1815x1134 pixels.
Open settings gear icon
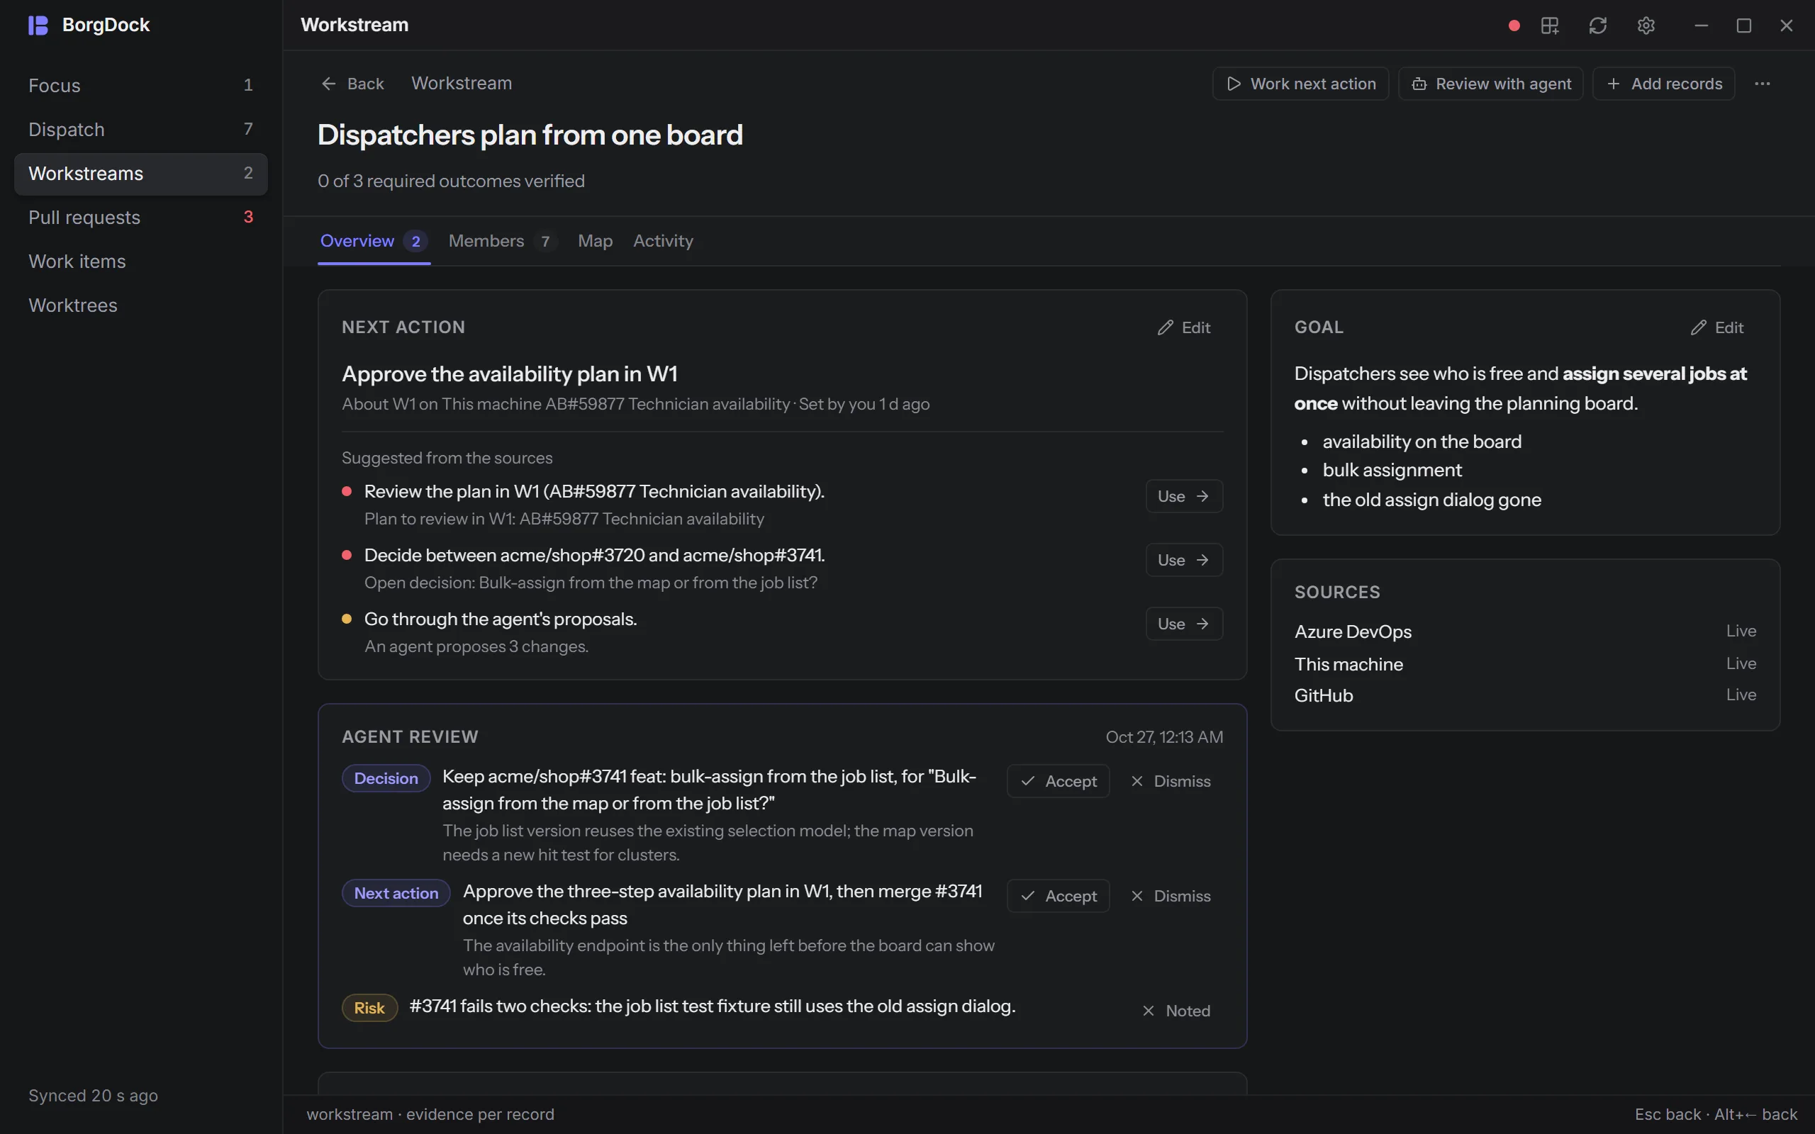1646,26
